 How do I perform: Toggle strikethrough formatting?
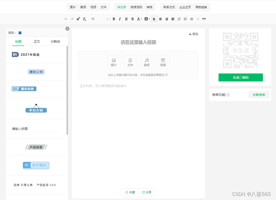coord(132,19)
